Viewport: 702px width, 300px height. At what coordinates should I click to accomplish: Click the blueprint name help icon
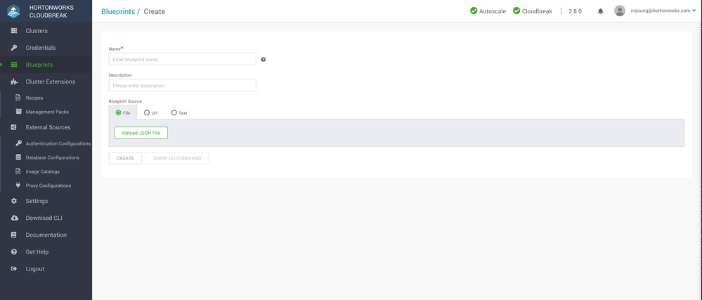[264, 60]
